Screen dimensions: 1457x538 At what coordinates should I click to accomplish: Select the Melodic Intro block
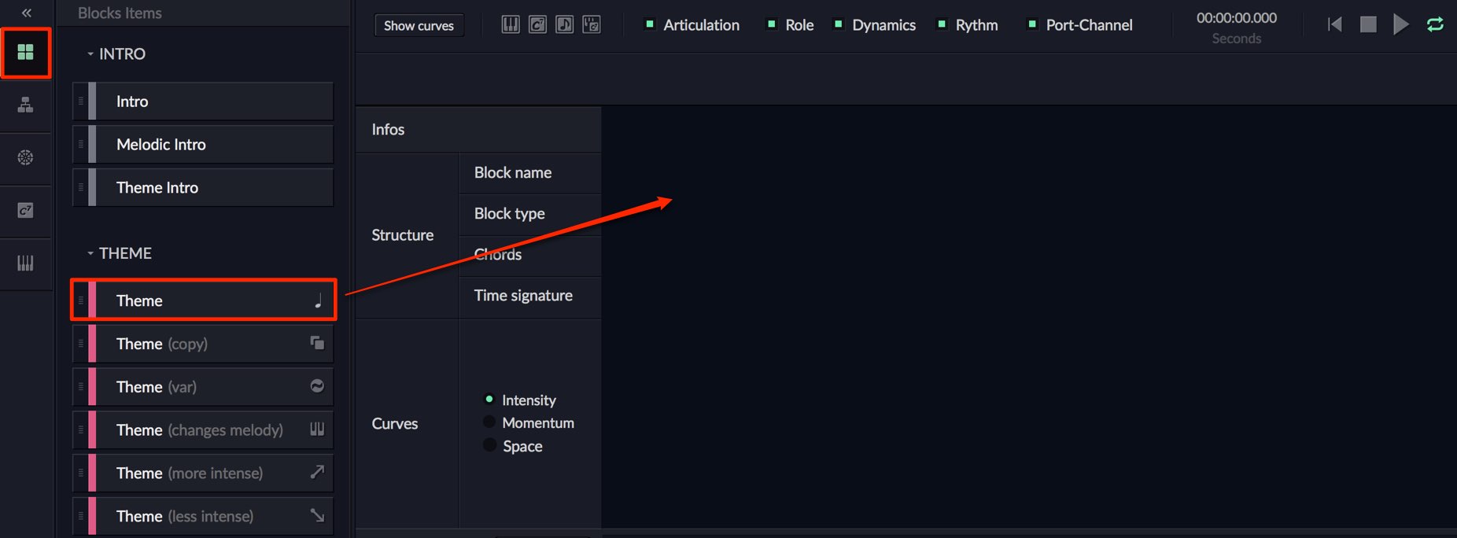pos(203,145)
